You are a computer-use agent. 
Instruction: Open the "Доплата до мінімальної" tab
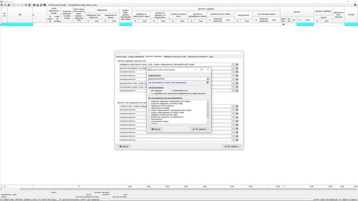tap(197, 56)
